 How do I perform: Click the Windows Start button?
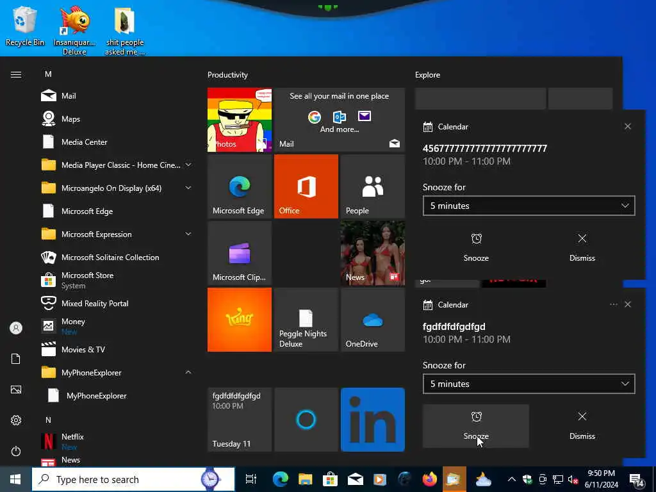(15, 479)
